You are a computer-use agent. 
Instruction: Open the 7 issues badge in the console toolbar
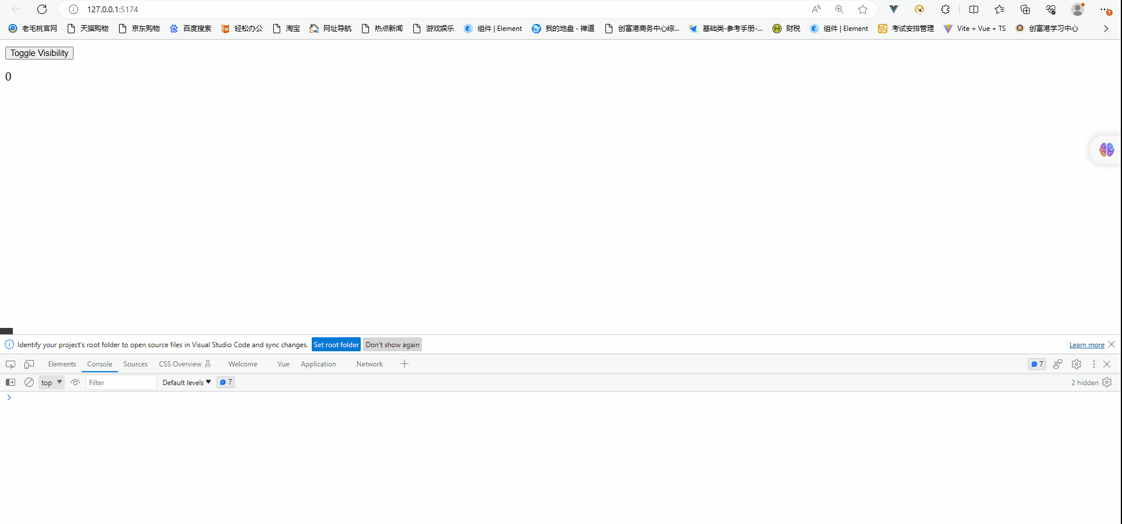point(225,382)
